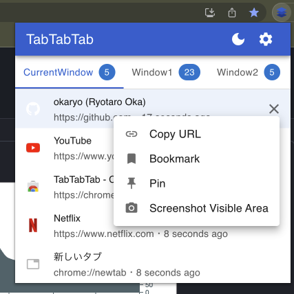Click the install app icon in address bar
This screenshot has height=294, width=294.
210,12
